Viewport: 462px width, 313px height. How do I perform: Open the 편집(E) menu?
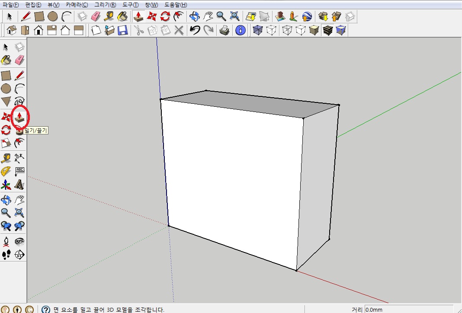[33, 5]
